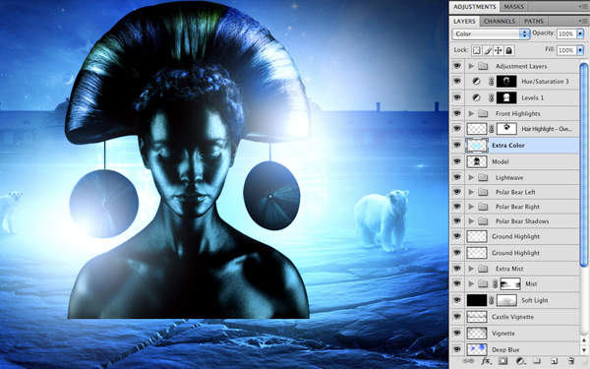Image resolution: width=590 pixels, height=369 pixels.
Task: Click scroll down arrow in layers panel
Action: [583, 350]
